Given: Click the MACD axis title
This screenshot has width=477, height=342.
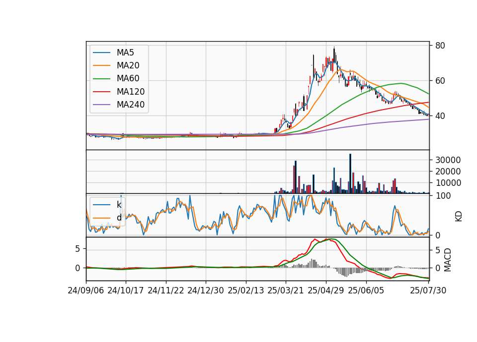Looking at the screenshot, I should click(448, 260).
